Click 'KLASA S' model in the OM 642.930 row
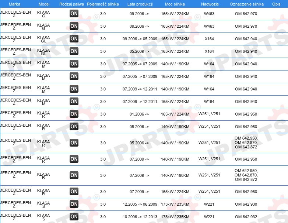288x223 pixels. point(43,205)
